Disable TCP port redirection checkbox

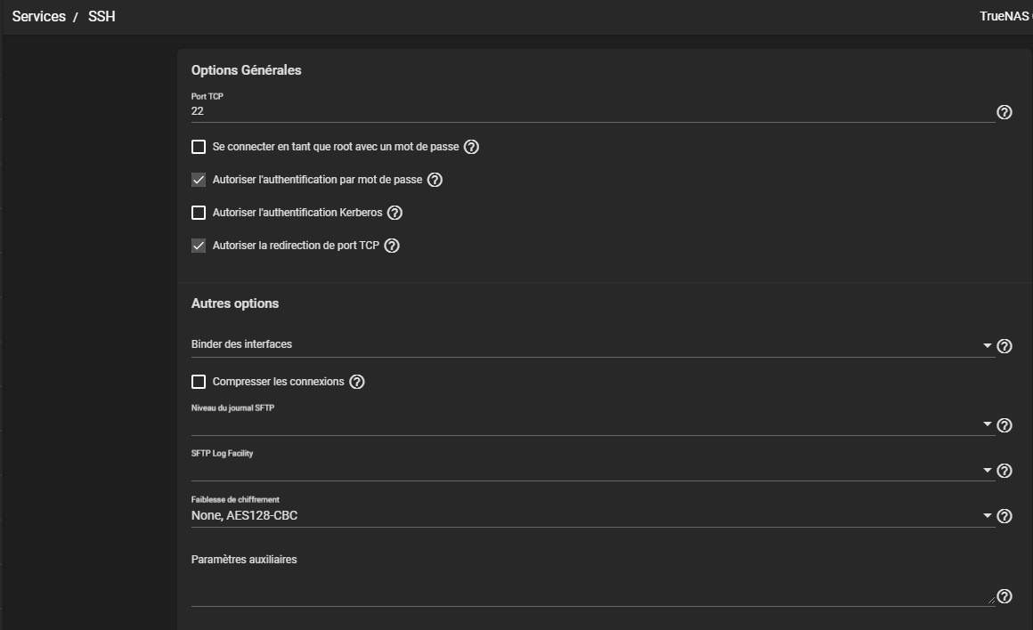coord(199,246)
